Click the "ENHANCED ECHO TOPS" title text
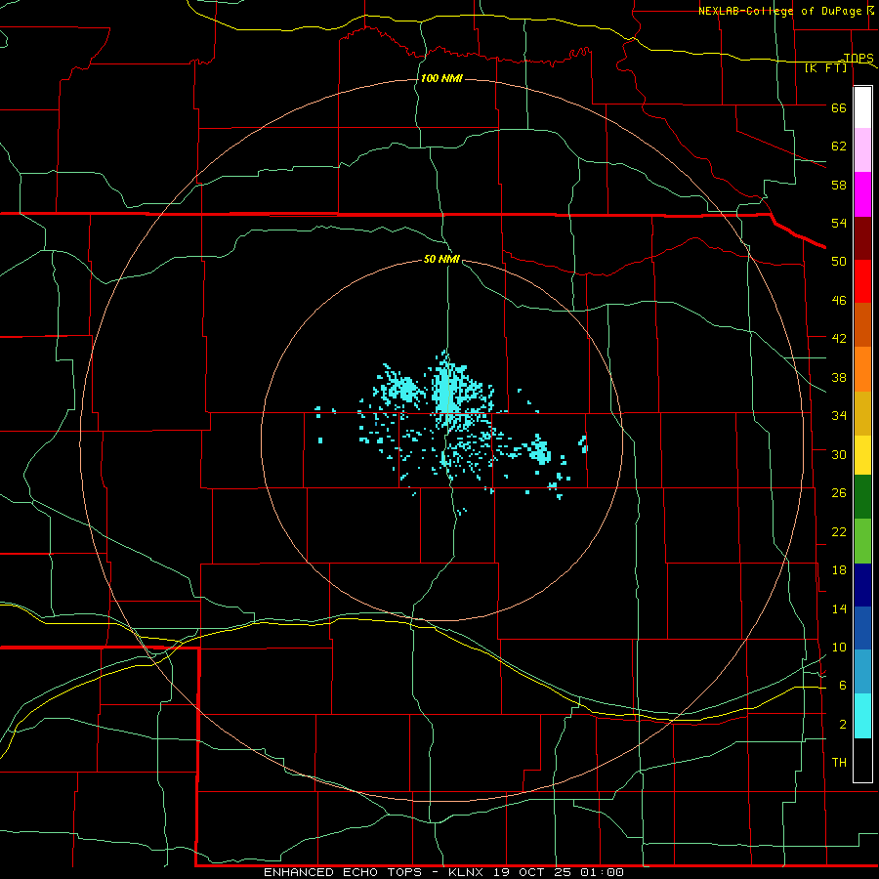879x879 pixels. pos(343,872)
